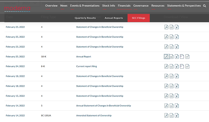Open the February 15 Statement of Changes link

tap(100, 96)
